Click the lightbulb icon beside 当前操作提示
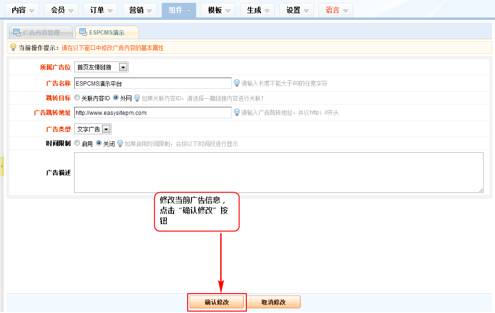Screen dimensions: 495x313 click(13, 47)
